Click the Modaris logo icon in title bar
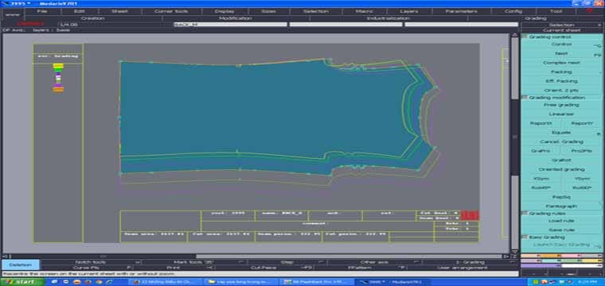The image size is (605, 286). (x=6, y=4)
